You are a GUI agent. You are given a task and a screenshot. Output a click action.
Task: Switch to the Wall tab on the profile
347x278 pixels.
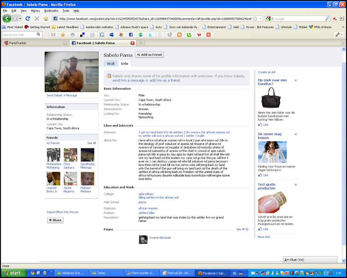pos(111,63)
